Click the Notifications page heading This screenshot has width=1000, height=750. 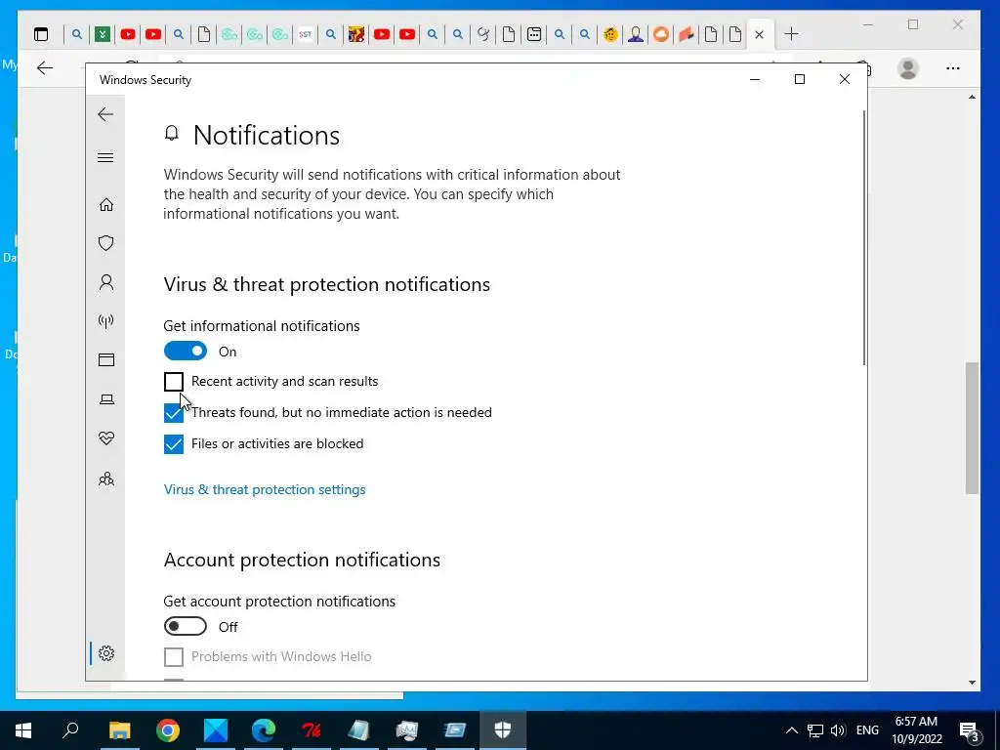[267, 135]
